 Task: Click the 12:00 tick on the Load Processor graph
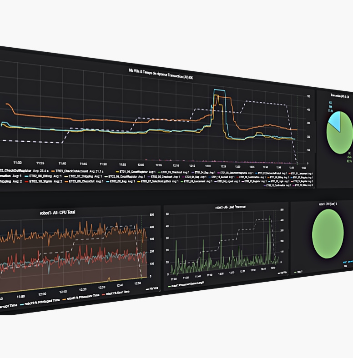click(221, 273)
